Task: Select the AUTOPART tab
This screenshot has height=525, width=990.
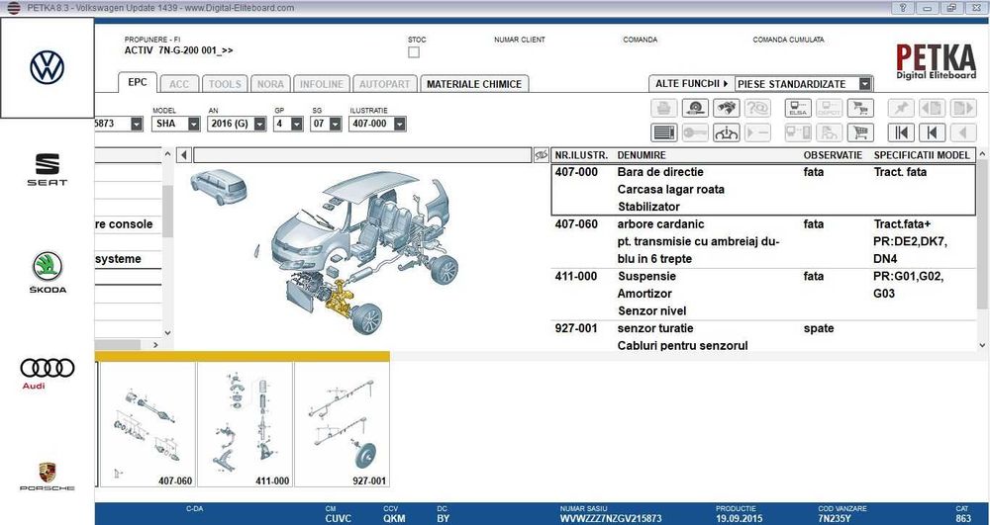Action: (384, 84)
